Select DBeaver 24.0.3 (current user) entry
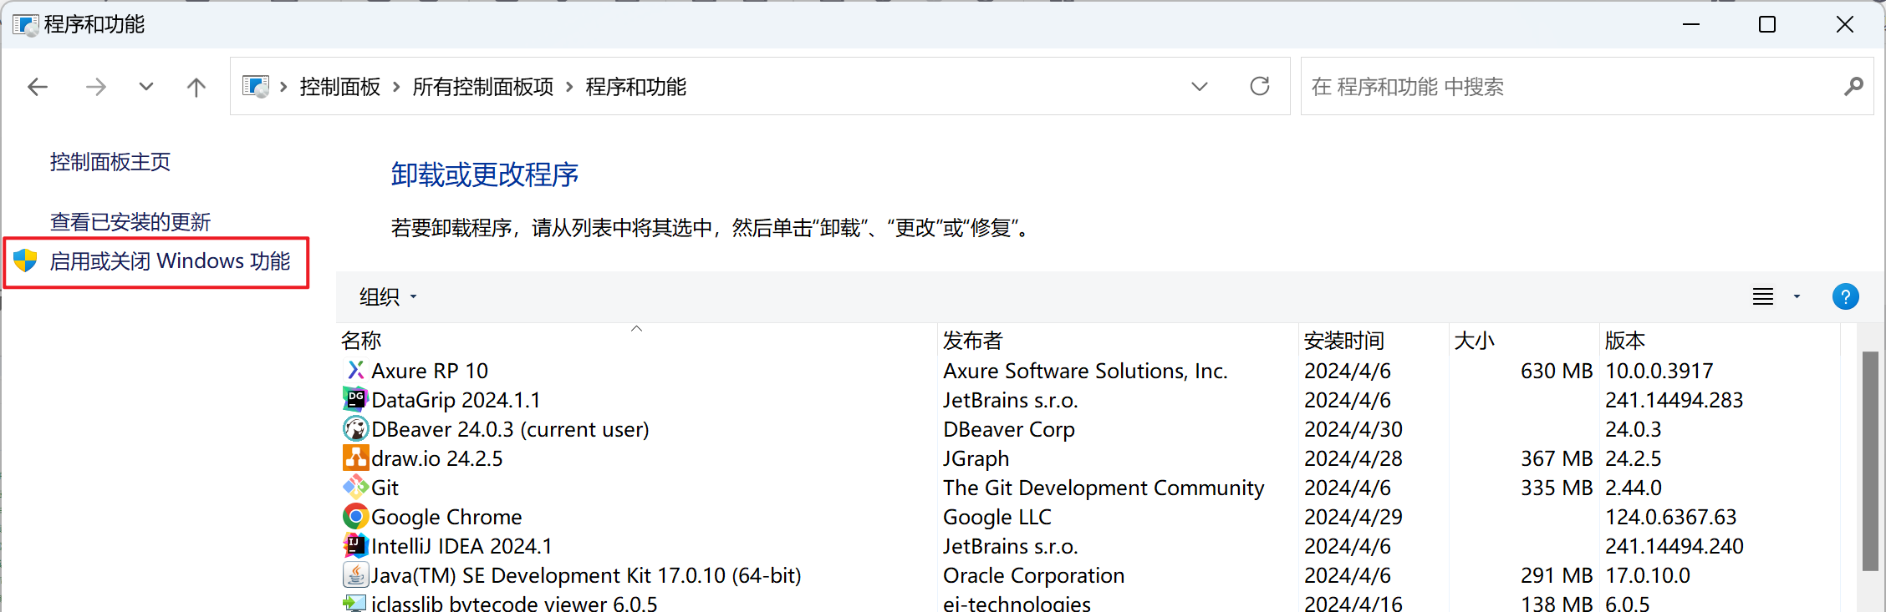 tap(510, 429)
